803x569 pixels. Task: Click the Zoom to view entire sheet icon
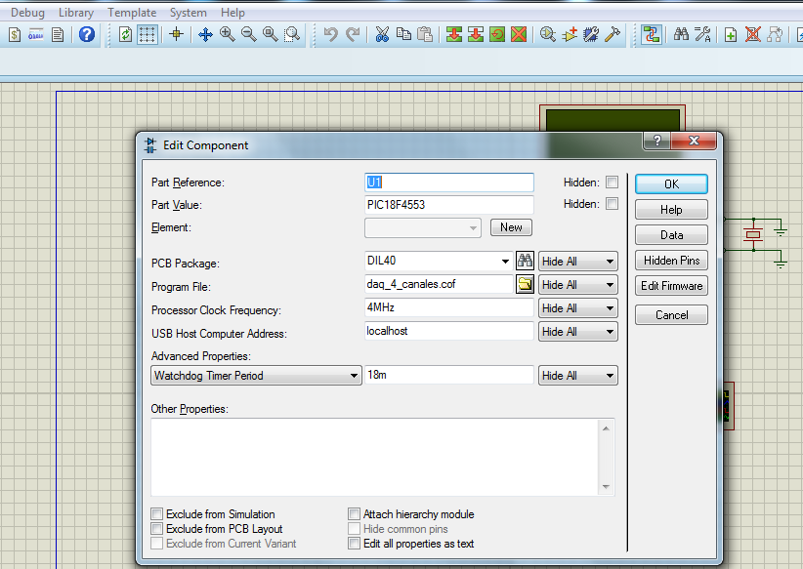pos(271,35)
